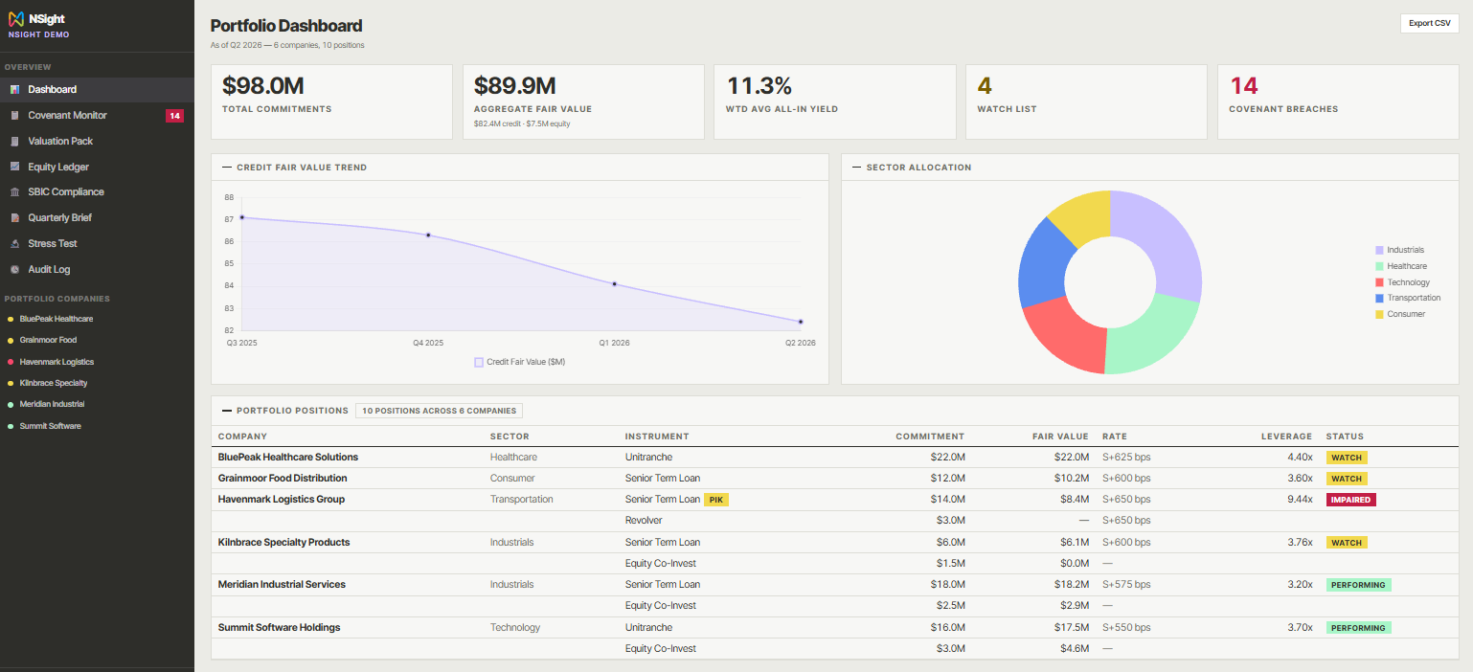This screenshot has width=1473, height=672.
Task: Click the Covenant Monitor clipboard icon
Action: [14, 115]
